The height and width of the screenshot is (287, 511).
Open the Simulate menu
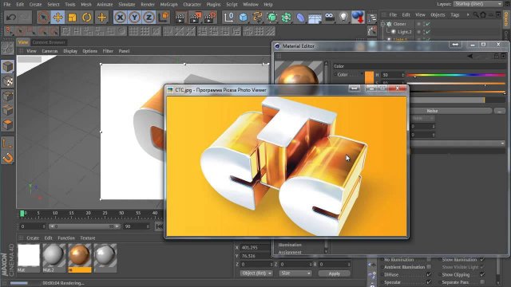[x=126, y=5]
